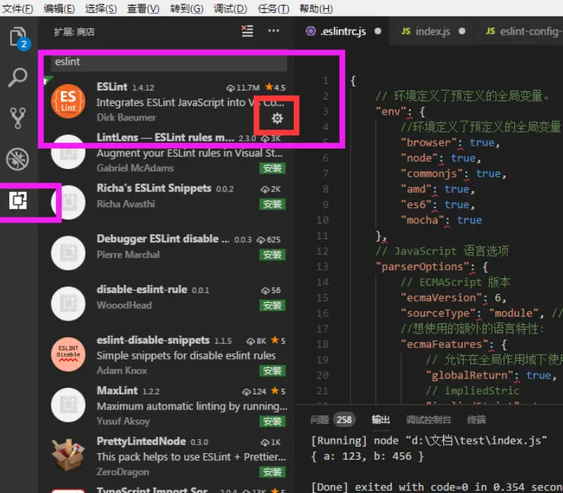
Task: Open the 输出 output panel tab
Action: (381, 420)
